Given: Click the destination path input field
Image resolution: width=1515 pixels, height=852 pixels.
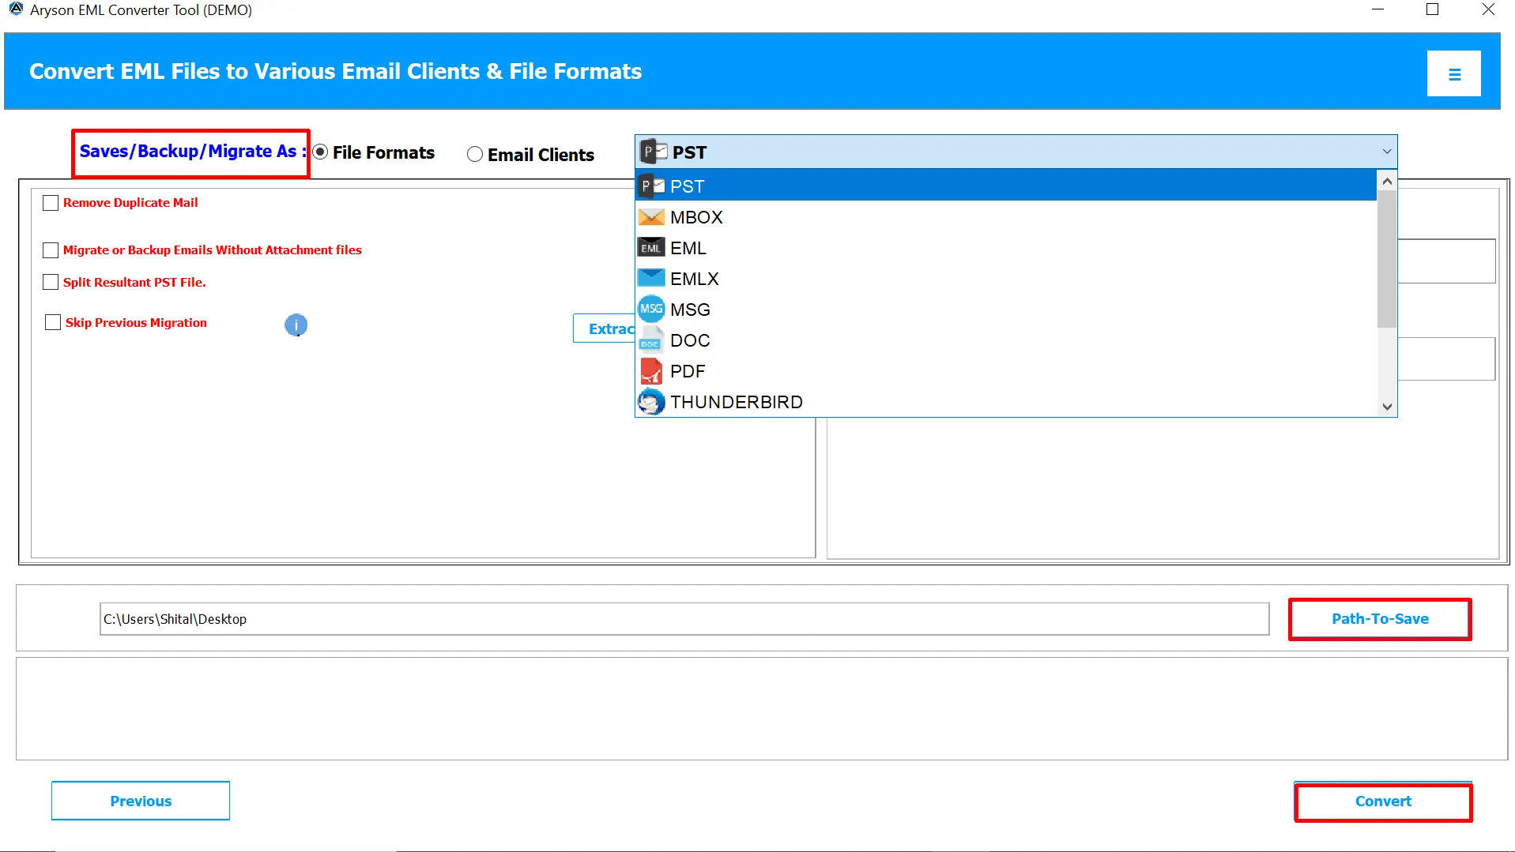Looking at the screenshot, I should point(680,619).
